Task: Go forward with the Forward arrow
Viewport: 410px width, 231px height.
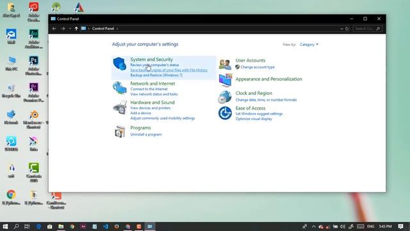Action: click(63, 28)
